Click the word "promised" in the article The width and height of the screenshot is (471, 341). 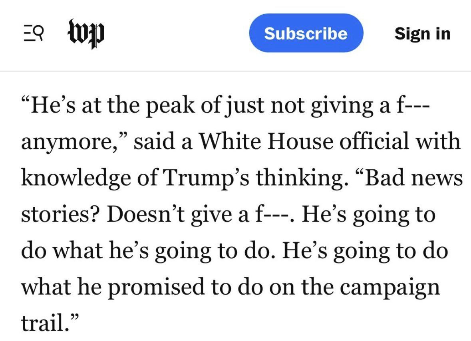coord(156,287)
